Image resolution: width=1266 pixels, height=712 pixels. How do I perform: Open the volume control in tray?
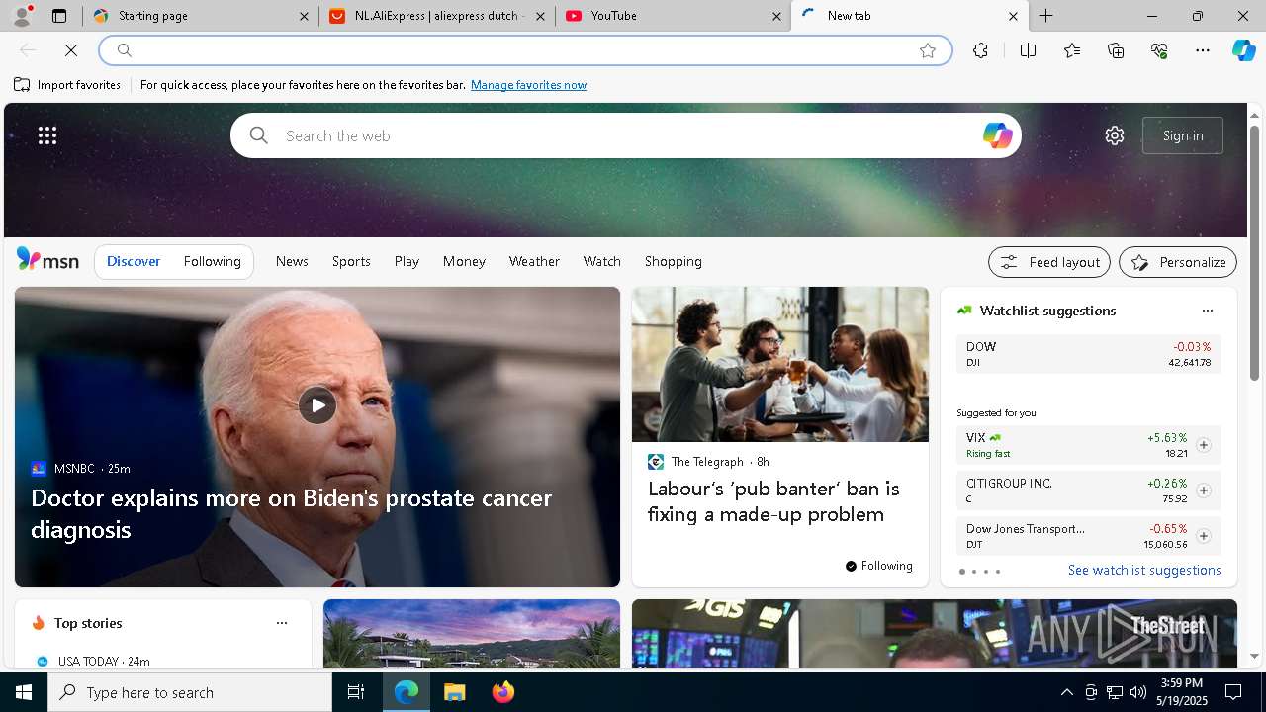pos(1138,692)
